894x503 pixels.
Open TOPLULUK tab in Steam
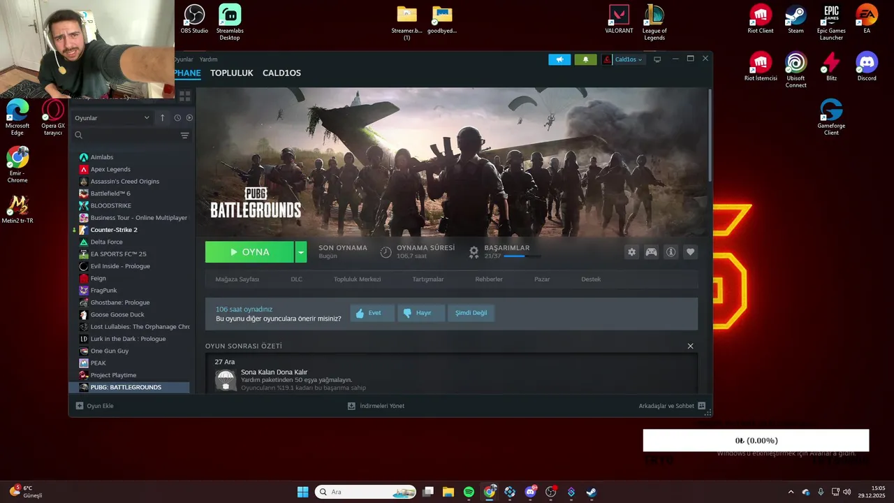pyautogui.click(x=232, y=73)
